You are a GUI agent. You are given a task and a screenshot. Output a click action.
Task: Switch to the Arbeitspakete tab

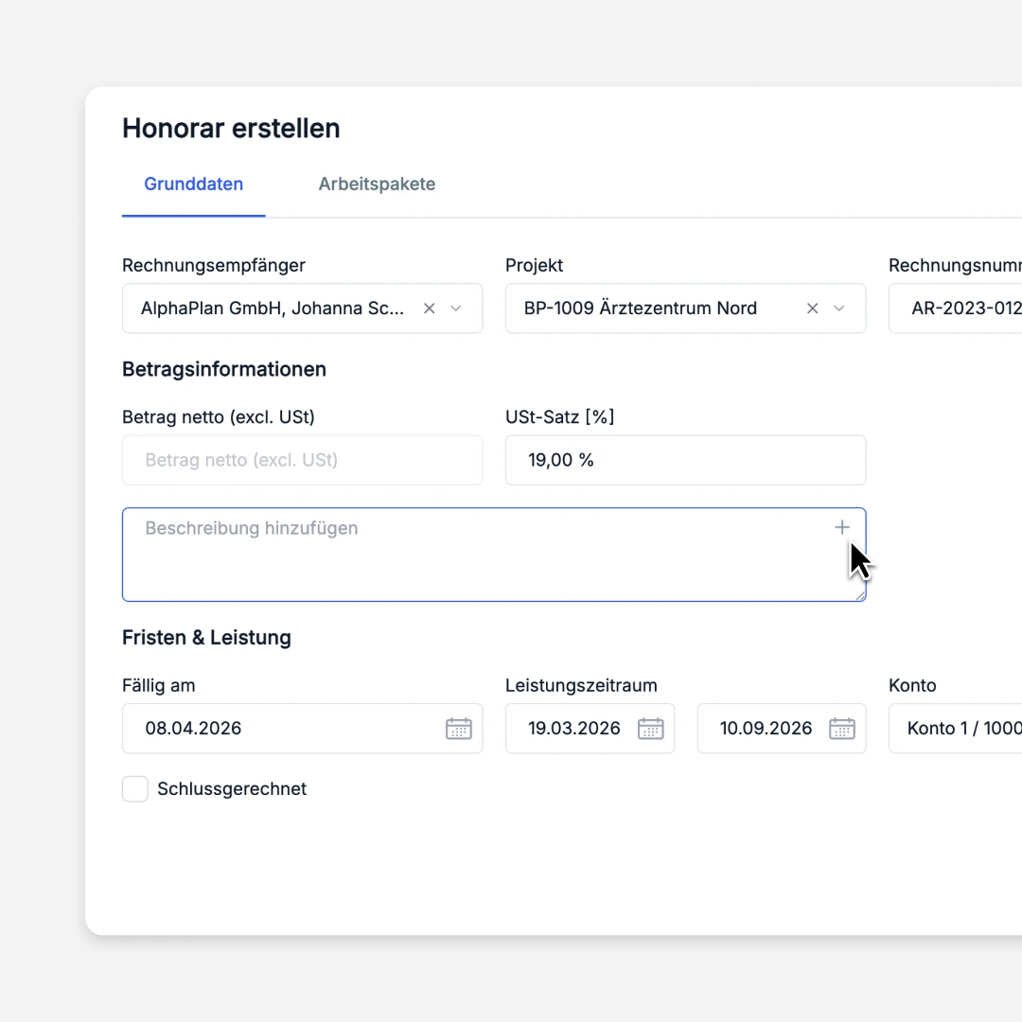click(377, 185)
